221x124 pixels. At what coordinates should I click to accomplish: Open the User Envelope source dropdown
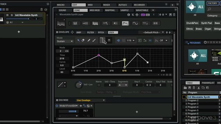coord(90,100)
